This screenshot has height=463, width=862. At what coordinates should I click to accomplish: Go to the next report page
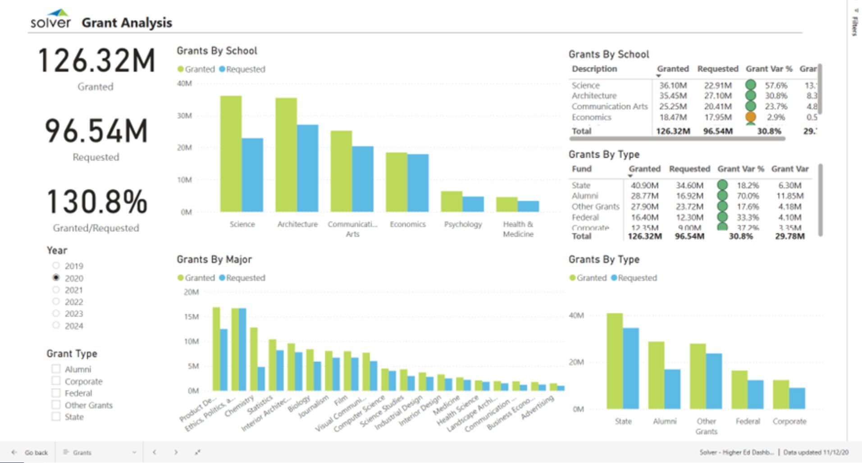176,452
